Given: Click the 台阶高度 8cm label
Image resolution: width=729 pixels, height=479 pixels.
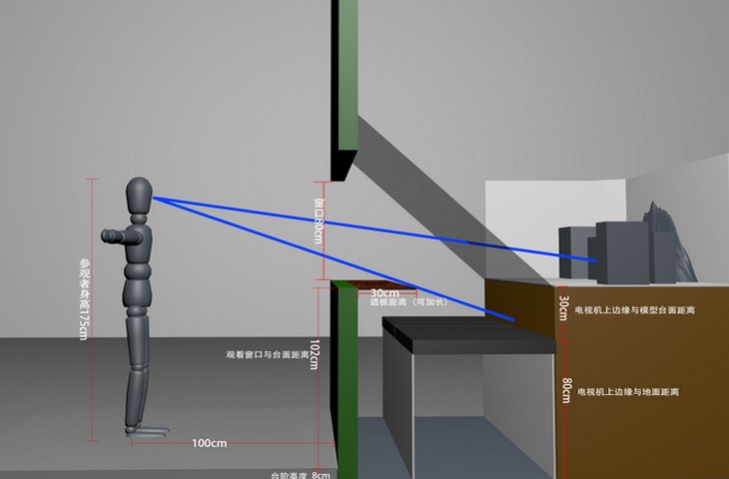Looking at the screenshot, I should point(300,475).
